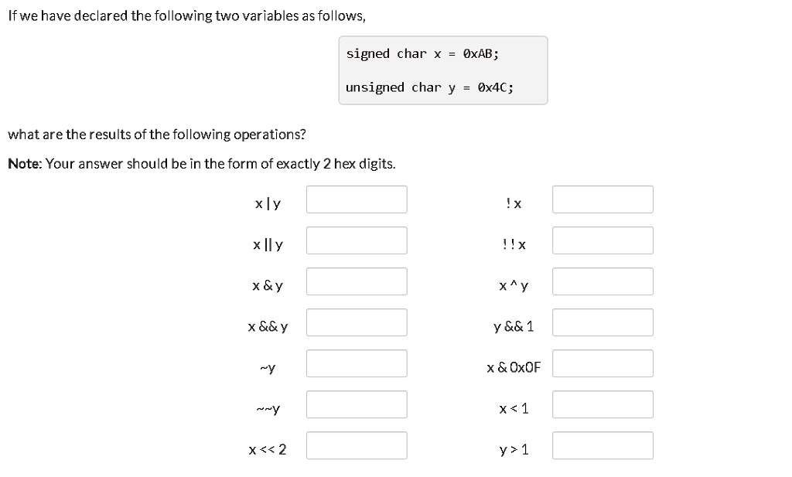792x477 pixels.
Task: Click the !!x answer input
Action: 603,240
